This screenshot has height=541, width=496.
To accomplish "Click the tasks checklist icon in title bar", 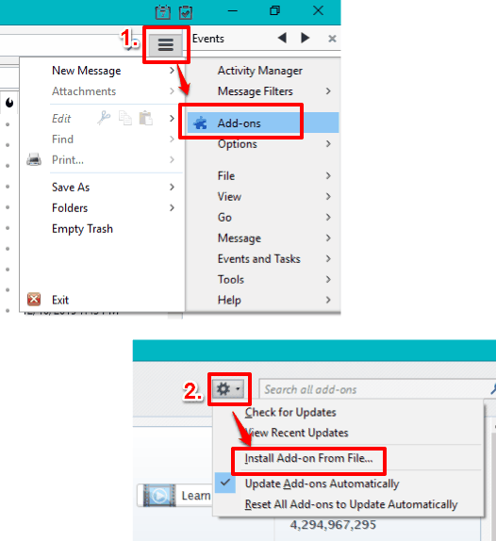I will (x=186, y=12).
